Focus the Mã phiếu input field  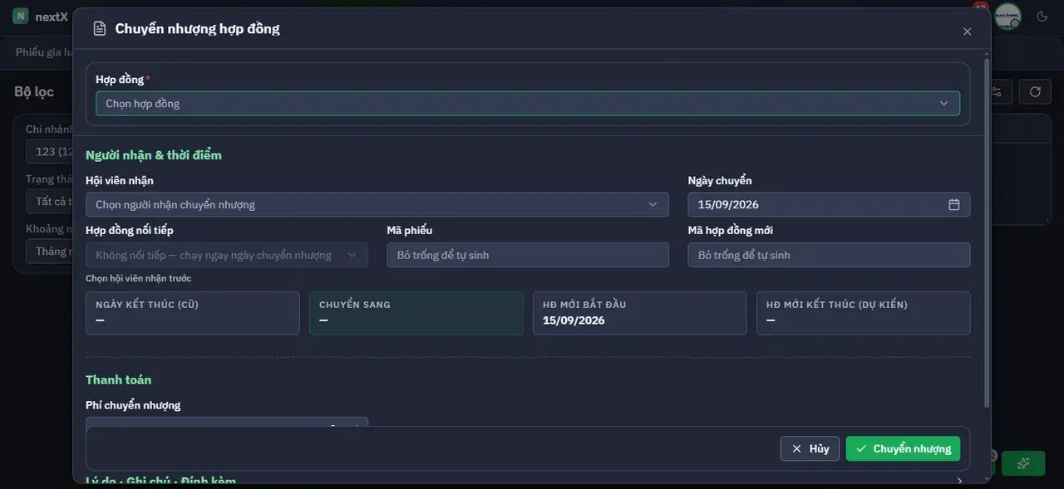(x=528, y=255)
